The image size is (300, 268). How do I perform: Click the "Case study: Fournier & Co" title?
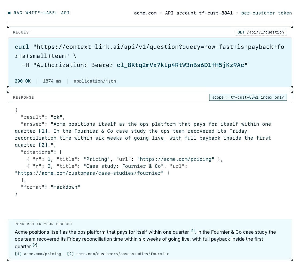pos(123,166)
